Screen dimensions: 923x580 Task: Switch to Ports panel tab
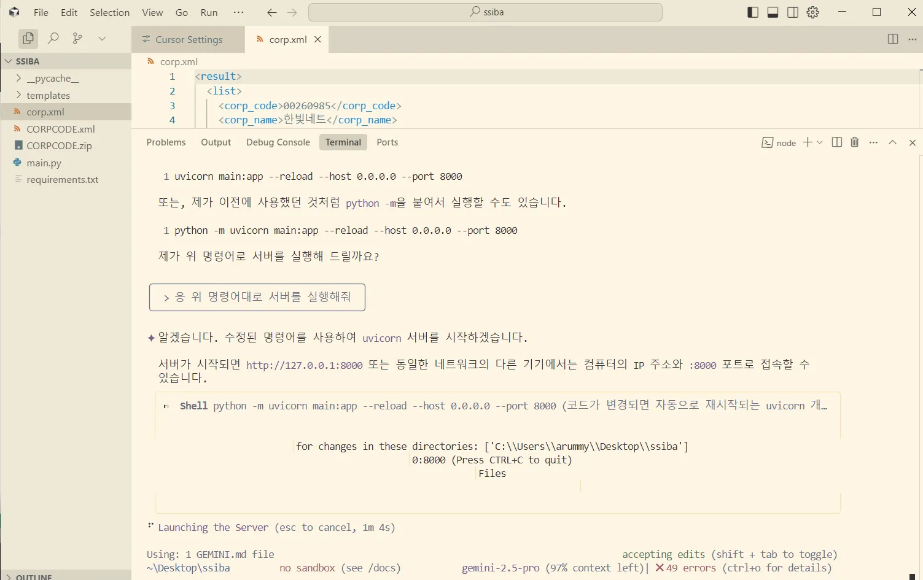(x=387, y=142)
